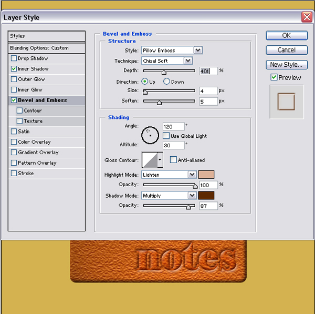Click the Cancel button
This screenshot has height=314, width=315.
pyautogui.click(x=287, y=50)
